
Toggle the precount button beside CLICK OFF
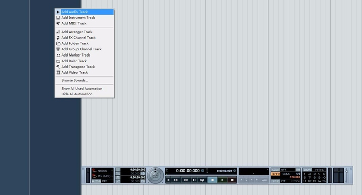pyautogui.click(x=298, y=170)
